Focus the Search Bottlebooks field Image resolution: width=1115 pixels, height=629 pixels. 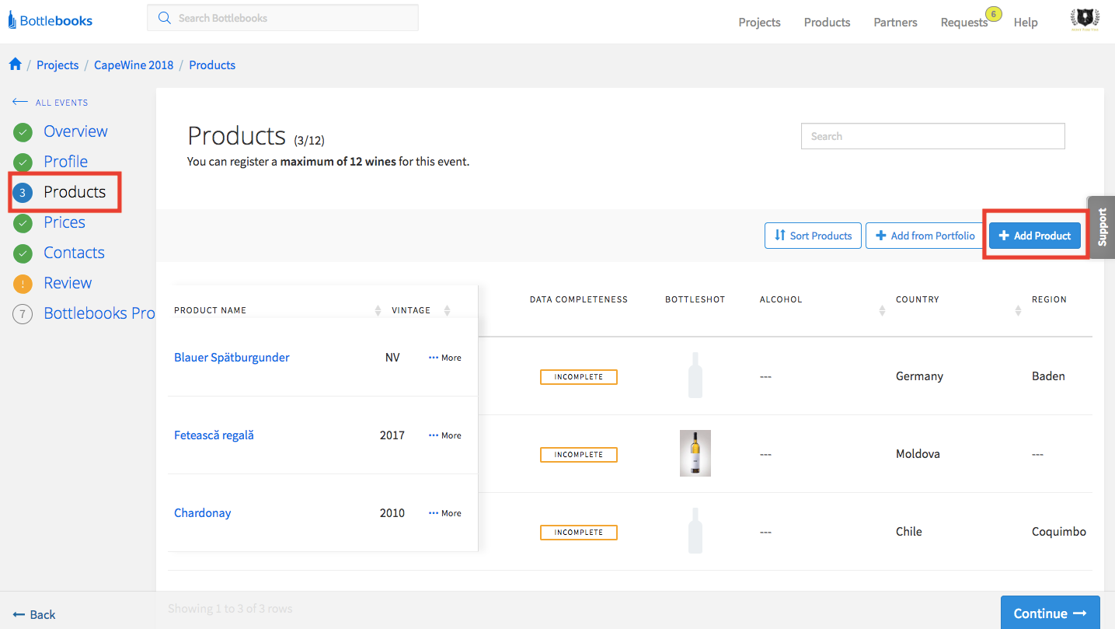point(283,17)
